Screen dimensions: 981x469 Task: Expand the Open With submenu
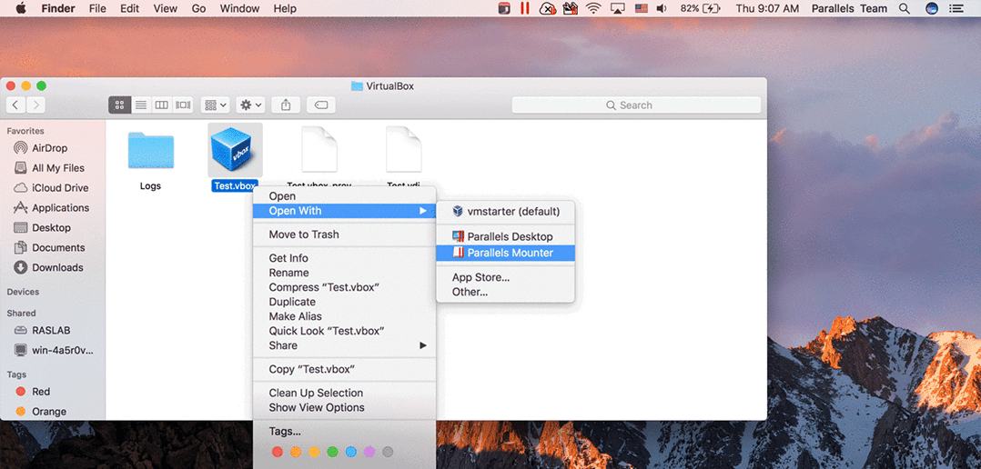(x=344, y=211)
